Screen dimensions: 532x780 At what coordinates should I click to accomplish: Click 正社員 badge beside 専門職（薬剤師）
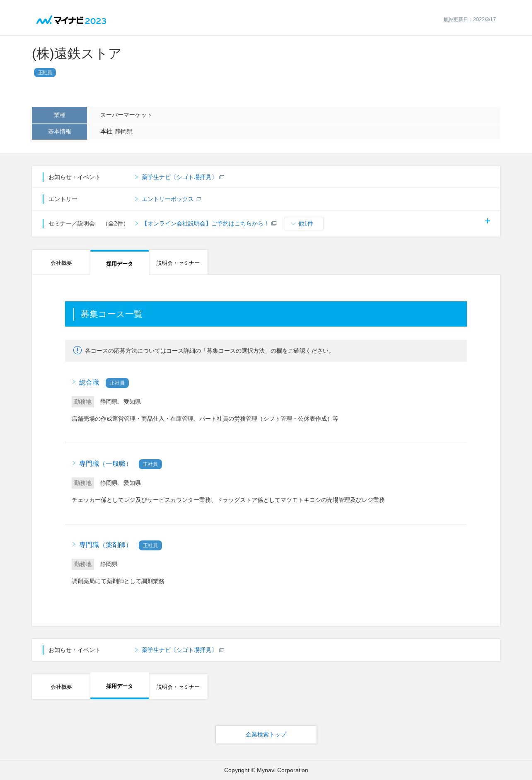150,545
